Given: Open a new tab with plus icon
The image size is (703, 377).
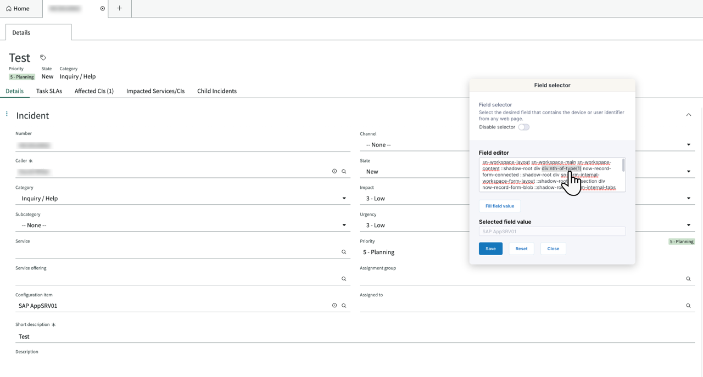Looking at the screenshot, I should [x=119, y=8].
